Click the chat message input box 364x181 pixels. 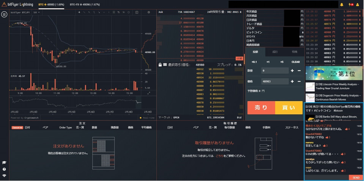point(326,178)
